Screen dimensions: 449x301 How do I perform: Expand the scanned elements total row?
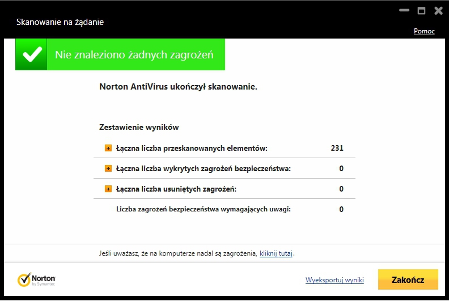coord(108,148)
